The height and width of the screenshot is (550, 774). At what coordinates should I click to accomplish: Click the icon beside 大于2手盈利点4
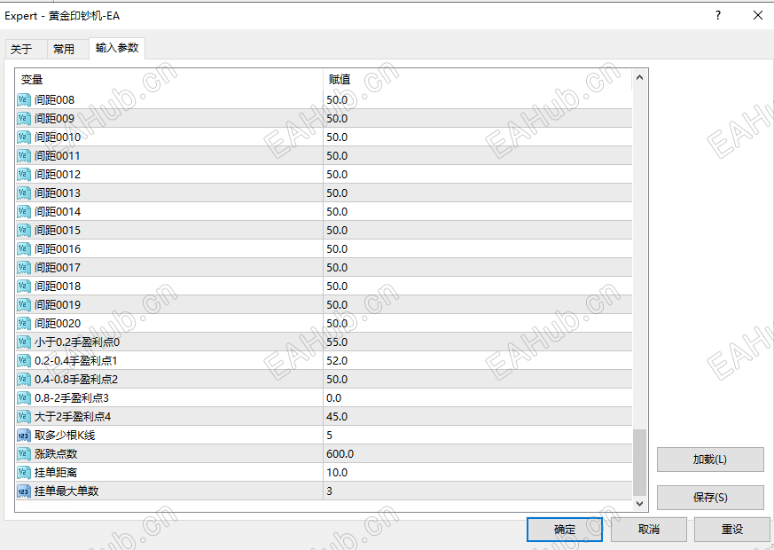pyautogui.click(x=23, y=416)
